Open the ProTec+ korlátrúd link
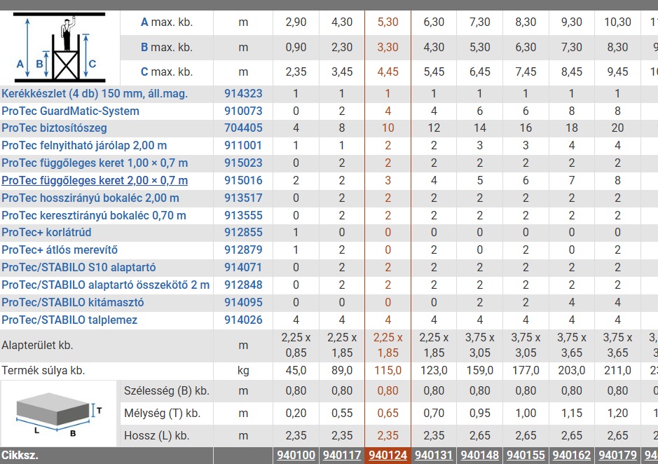The width and height of the screenshot is (658, 464). [x=46, y=232]
